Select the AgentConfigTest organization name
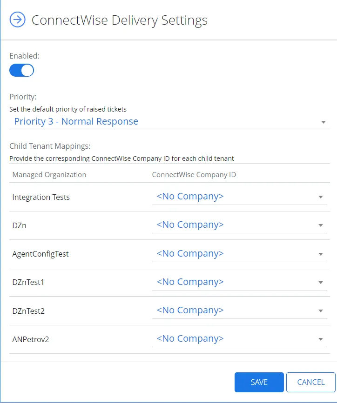337x403 pixels. [x=40, y=254]
